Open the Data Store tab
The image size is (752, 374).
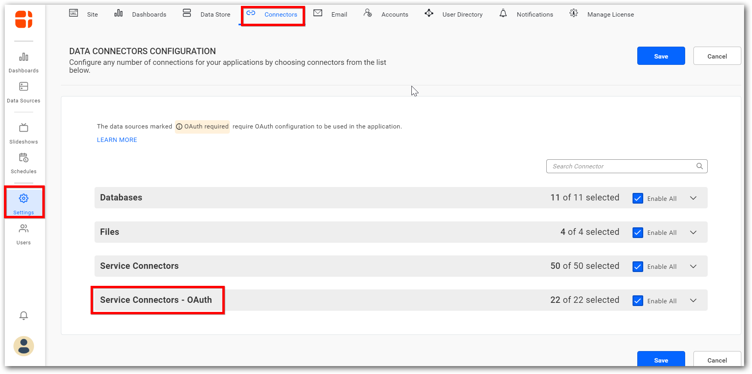point(215,15)
